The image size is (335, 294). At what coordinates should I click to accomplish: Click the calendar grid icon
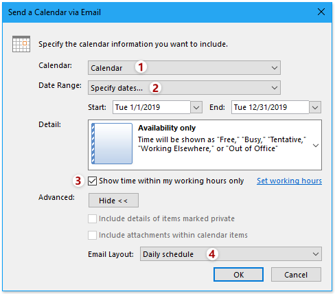coord(21,44)
